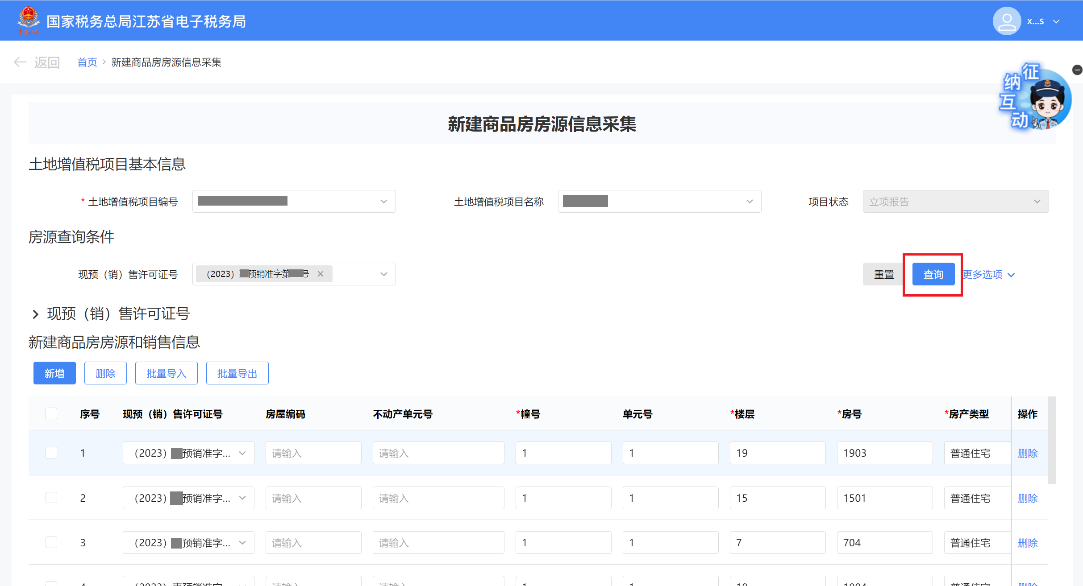Screen dimensions: 1083x586
Task: Select the row 2 checkbox
Action: 51,498
